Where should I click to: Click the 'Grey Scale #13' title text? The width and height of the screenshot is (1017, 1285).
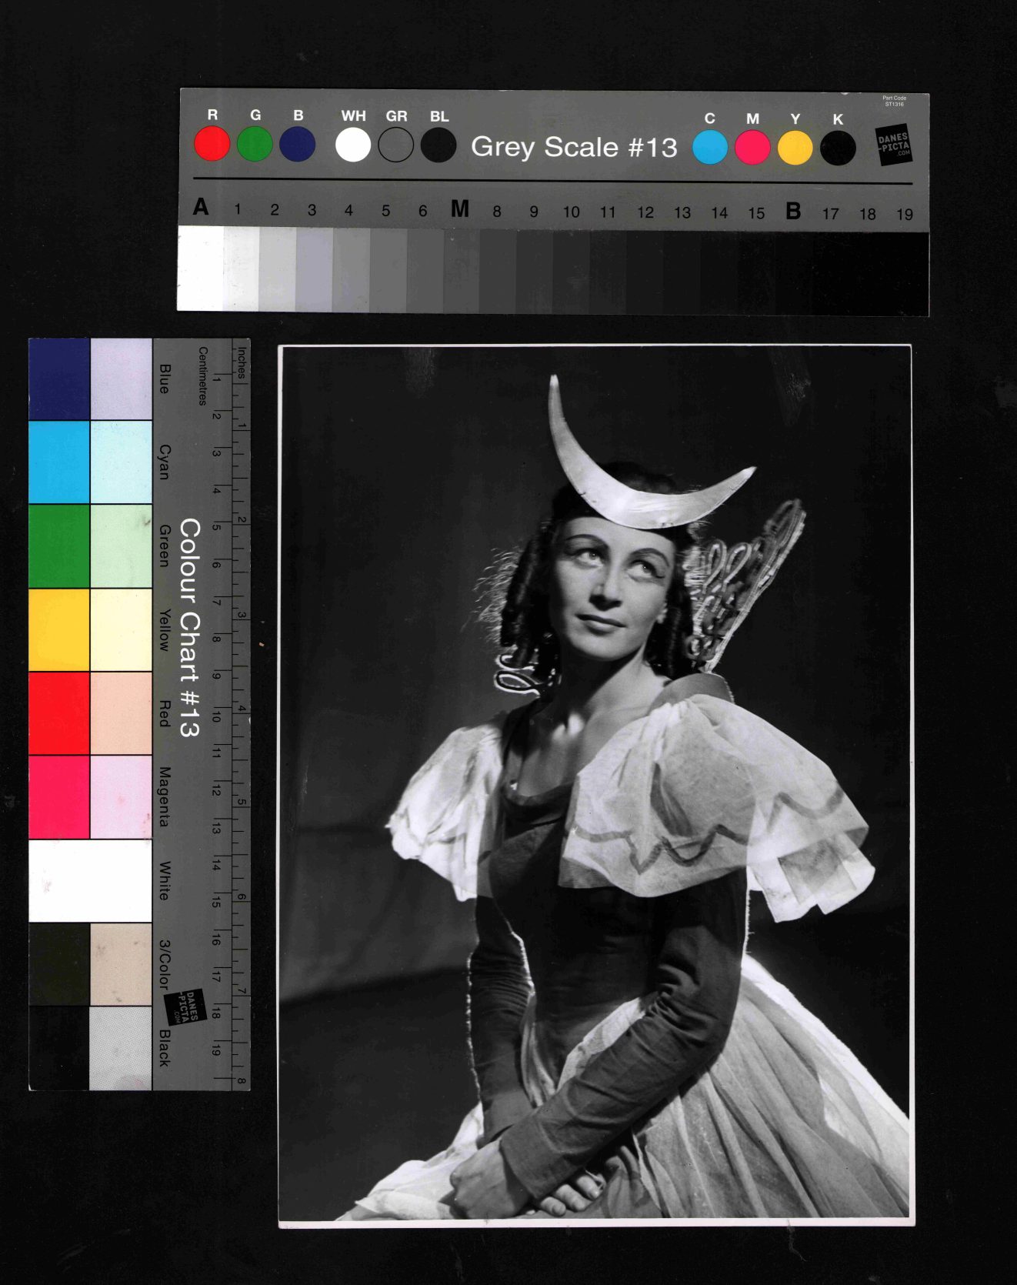coord(574,147)
